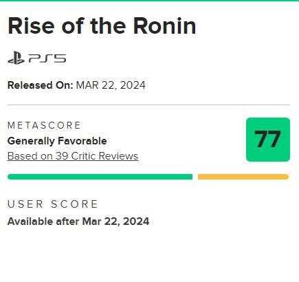Click the thin green line at page top
This screenshot has width=299, height=282.
pyautogui.click(x=149, y=1)
